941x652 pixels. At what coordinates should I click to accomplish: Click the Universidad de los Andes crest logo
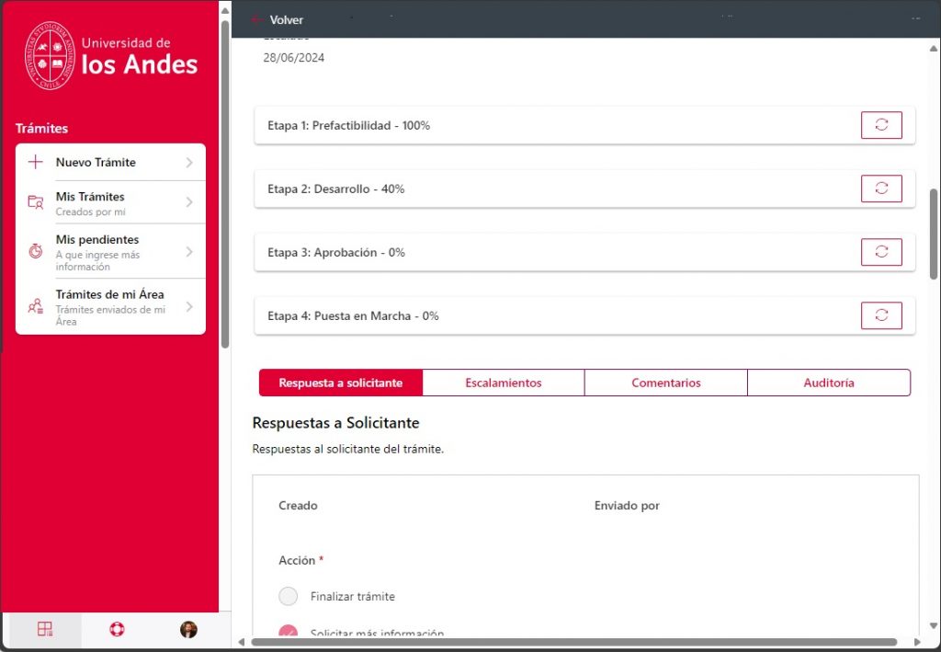[50, 55]
